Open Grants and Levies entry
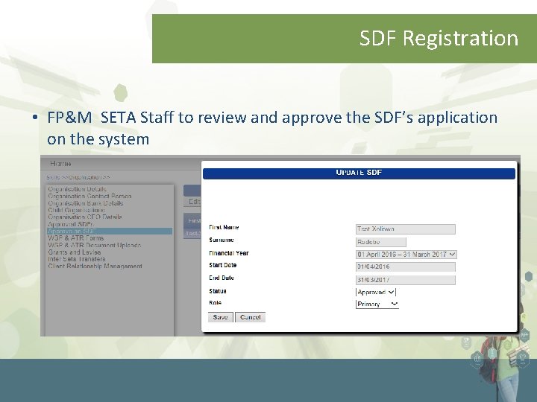The width and height of the screenshot is (537, 402). click(x=75, y=252)
